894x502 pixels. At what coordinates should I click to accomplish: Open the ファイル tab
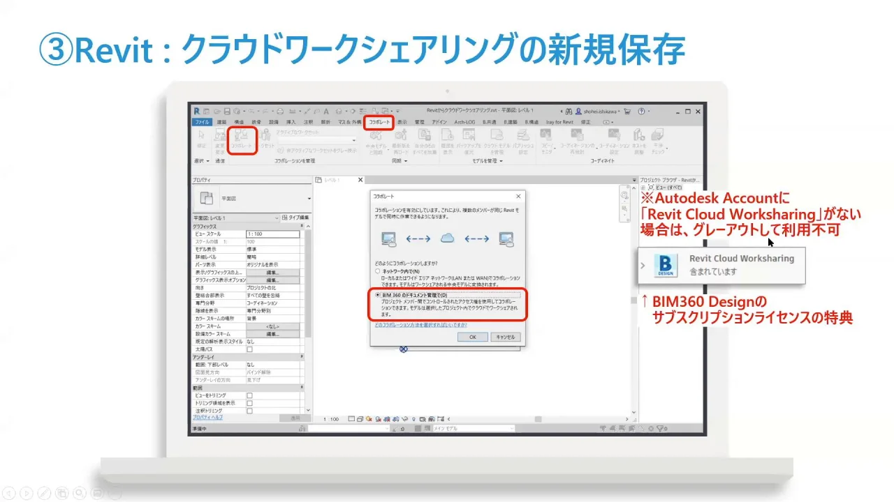click(x=202, y=122)
